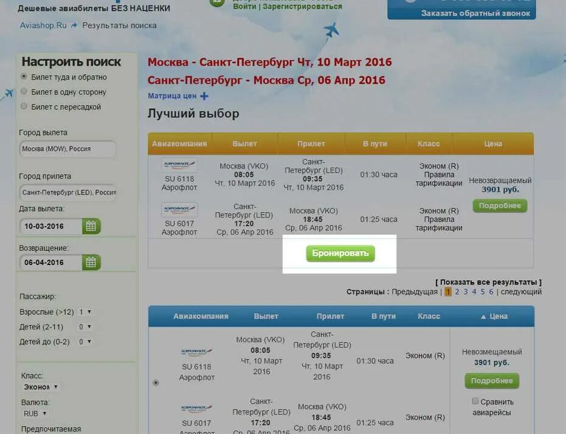This screenshot has height=434, width=566.
Task: Open the Взрослые (>12) passenger count dropdown
Action: coord(85,312)
